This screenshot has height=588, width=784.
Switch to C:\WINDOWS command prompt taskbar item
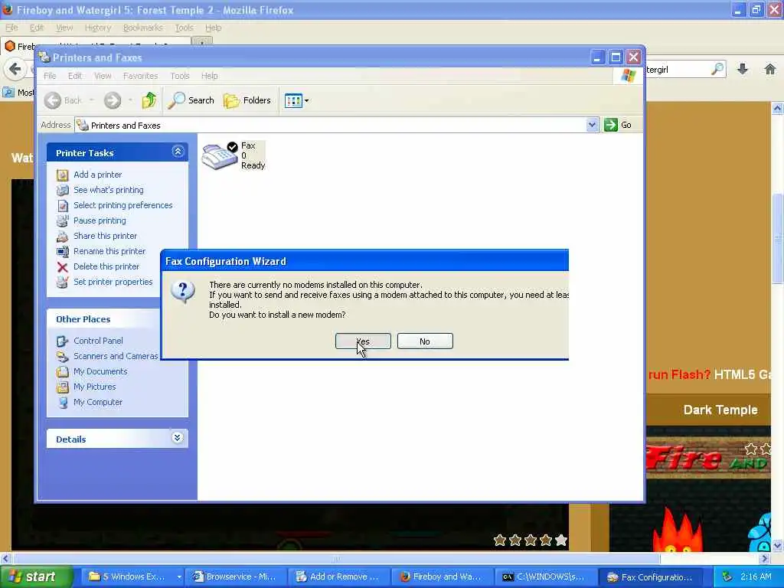coord(545,577)
